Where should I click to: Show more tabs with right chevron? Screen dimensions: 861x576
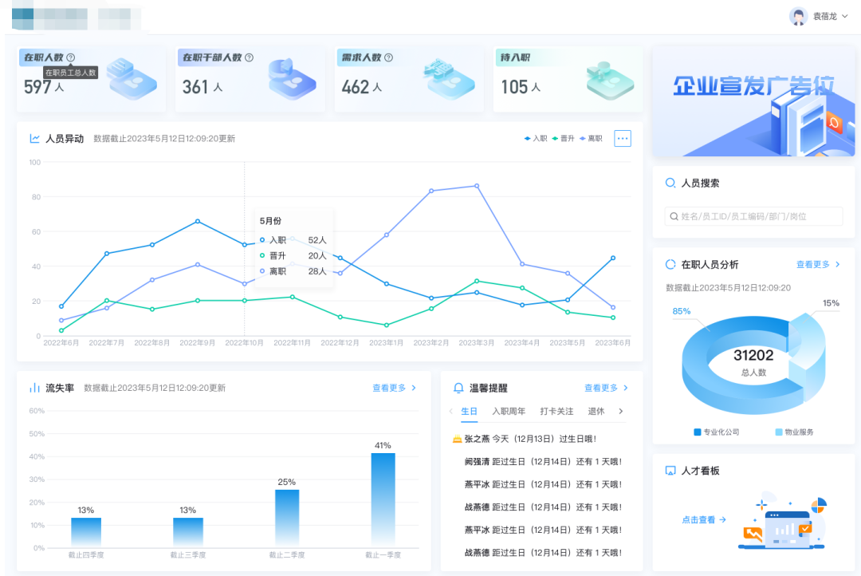click(x=621, y=411)
